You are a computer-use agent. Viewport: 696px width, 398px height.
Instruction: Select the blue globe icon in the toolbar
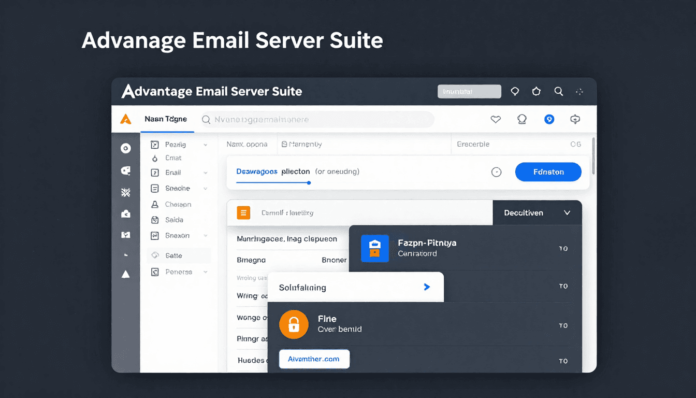[x=549, y=119]
